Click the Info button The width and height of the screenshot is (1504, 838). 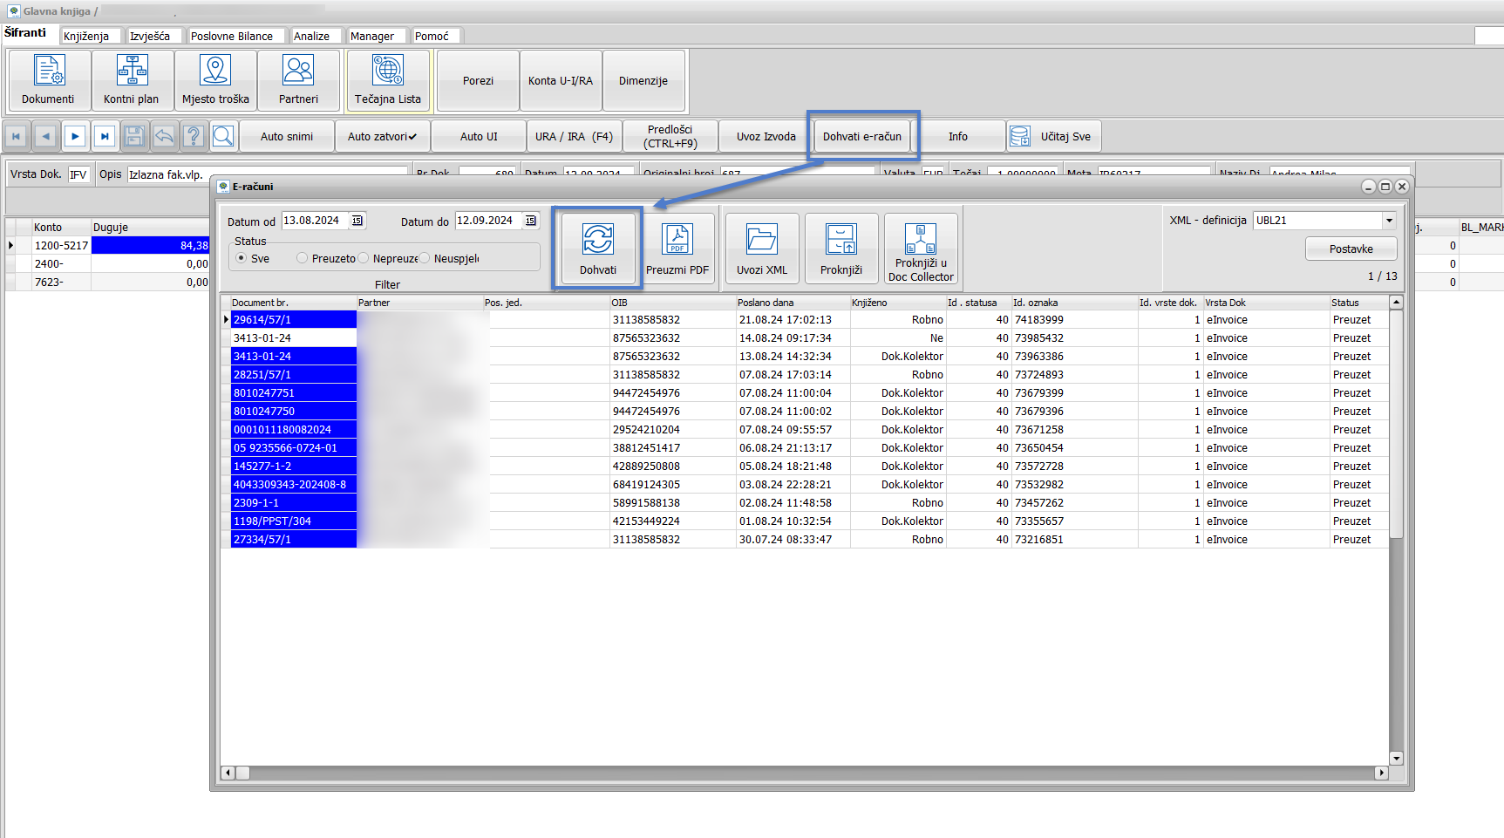(958, 136)
